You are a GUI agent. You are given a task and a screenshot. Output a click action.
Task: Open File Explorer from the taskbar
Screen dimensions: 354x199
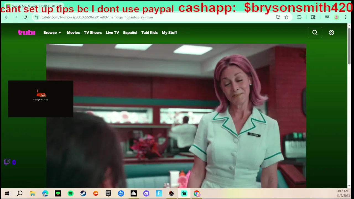pos(33,193)
